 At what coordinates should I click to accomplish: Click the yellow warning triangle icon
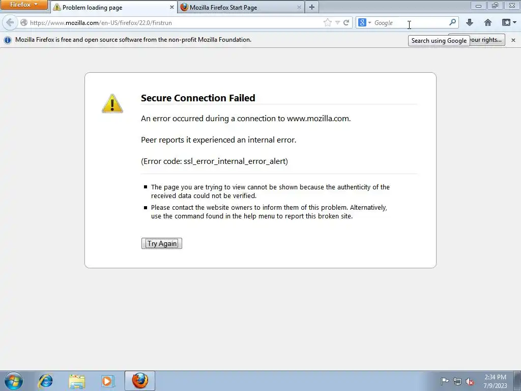[112, 103]
